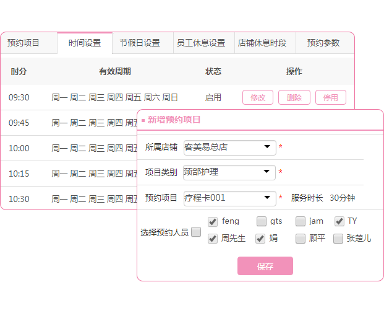Enable the jam staff checkbox
The image size is (384, 313).
tap(301, 221)
